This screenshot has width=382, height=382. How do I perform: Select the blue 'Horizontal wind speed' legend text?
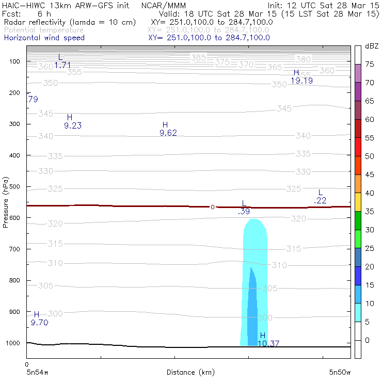pyautogui.click(x=44, y=38)
